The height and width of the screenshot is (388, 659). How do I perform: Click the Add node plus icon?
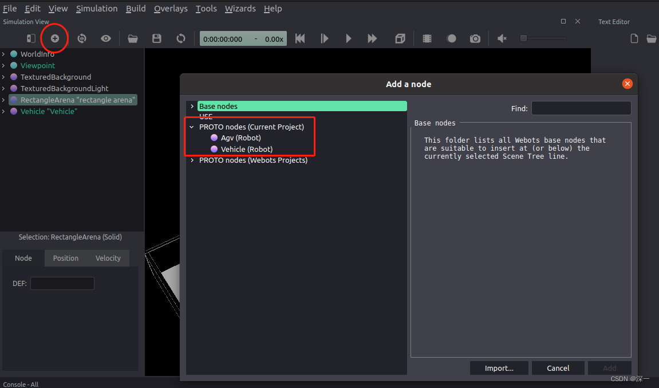(54, 38)
